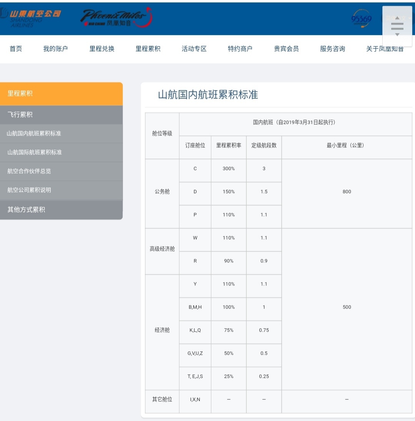Image resolution: width=415 pixels, height=421 pixels.
Task: Open the 活动专区 menu
Action: pos(194,48)
